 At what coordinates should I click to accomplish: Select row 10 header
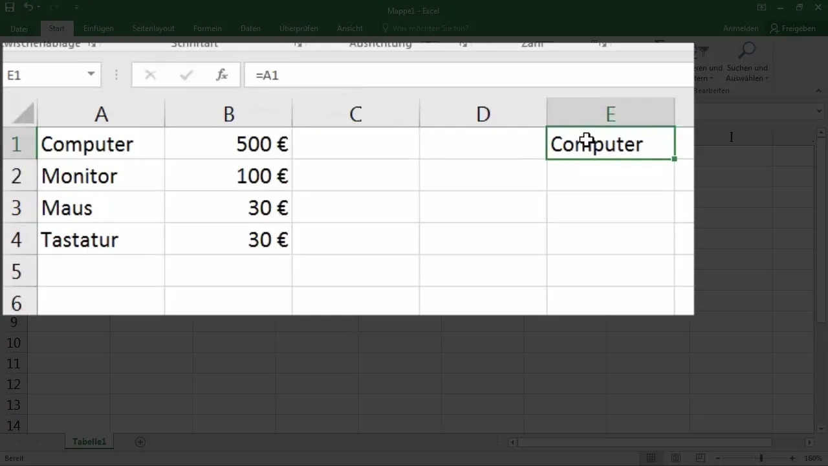14,343
